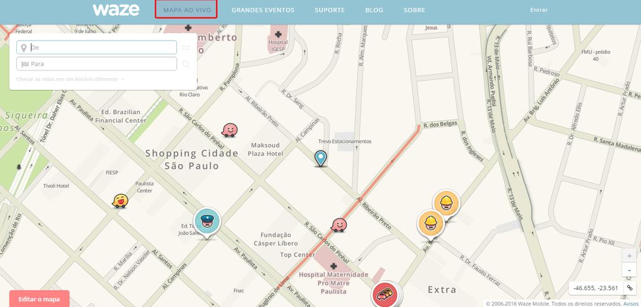641x307 pixels.
Task: Open the red traffic jam alert marker
Action: click(385, 295)
